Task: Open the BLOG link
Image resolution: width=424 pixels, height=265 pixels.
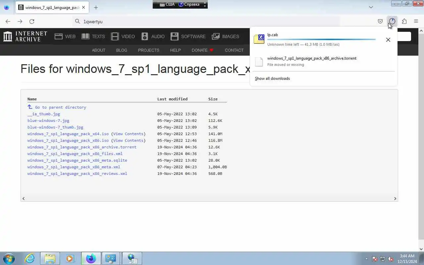Action: point(122,50)
